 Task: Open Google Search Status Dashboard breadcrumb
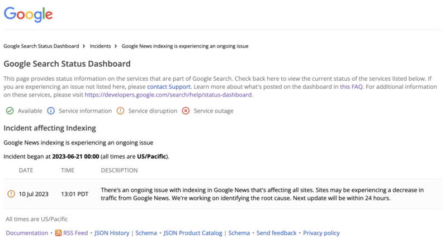point(41,46)
